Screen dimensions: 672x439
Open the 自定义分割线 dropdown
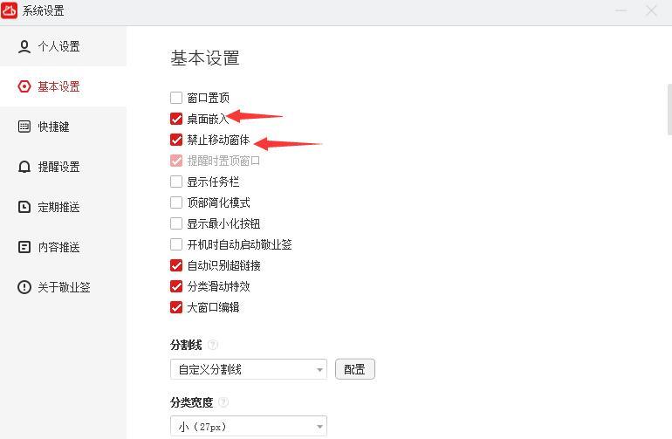coord(248,369)
